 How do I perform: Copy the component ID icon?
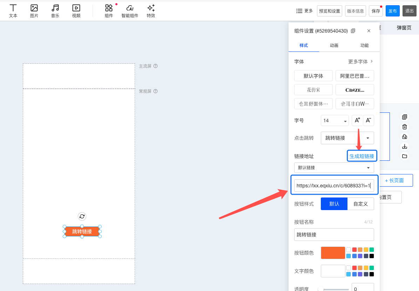tap(353, 31)
